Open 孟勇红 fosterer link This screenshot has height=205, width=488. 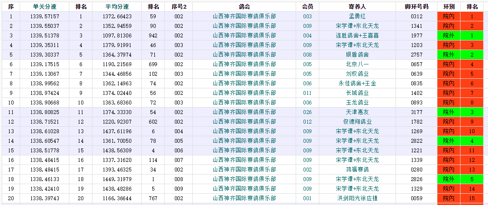357,17
